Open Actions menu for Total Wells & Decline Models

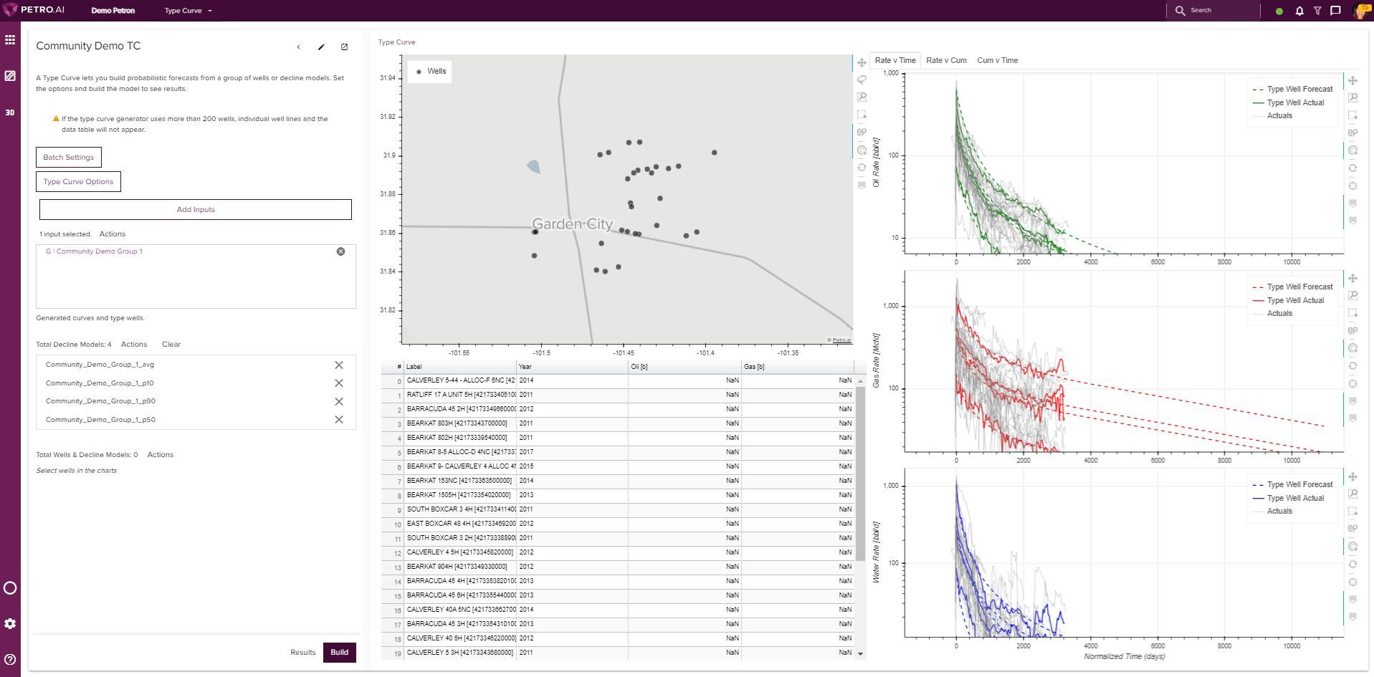point(160,455)
